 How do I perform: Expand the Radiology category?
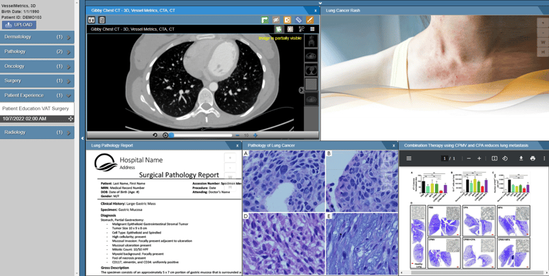pyautogui.click(x=37, y=132)
